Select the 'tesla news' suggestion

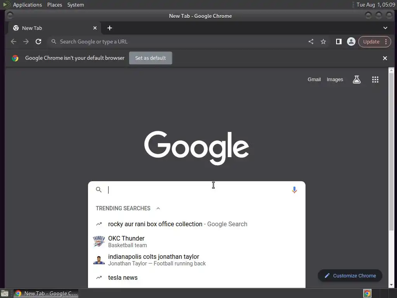[x=197, y=278]
